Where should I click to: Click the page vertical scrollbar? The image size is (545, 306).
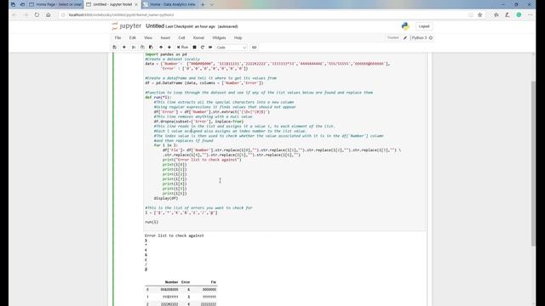pos(533,164)
